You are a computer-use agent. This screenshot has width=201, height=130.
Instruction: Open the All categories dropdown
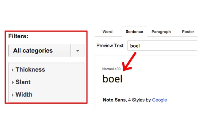(x=40, y=51)
